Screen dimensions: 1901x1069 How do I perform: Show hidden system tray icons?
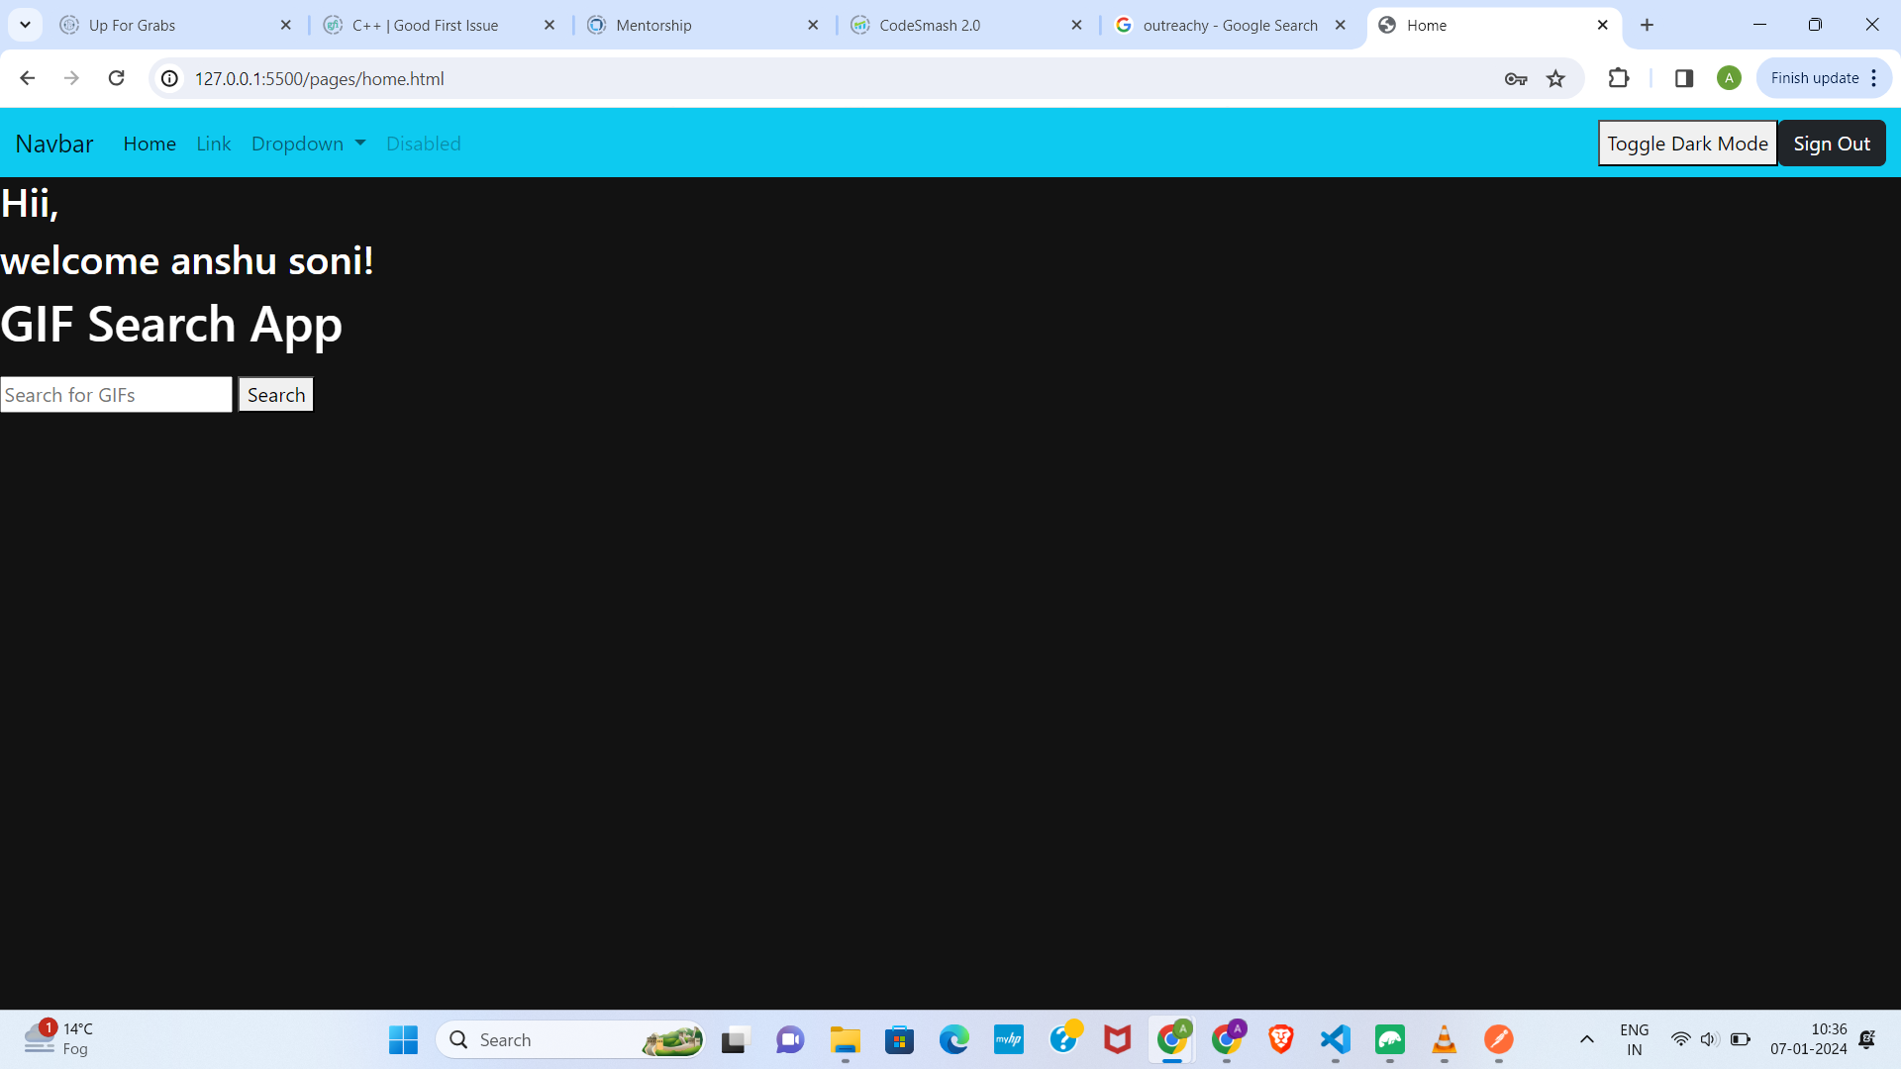pyautogui.click(x=1586, y=1039)
